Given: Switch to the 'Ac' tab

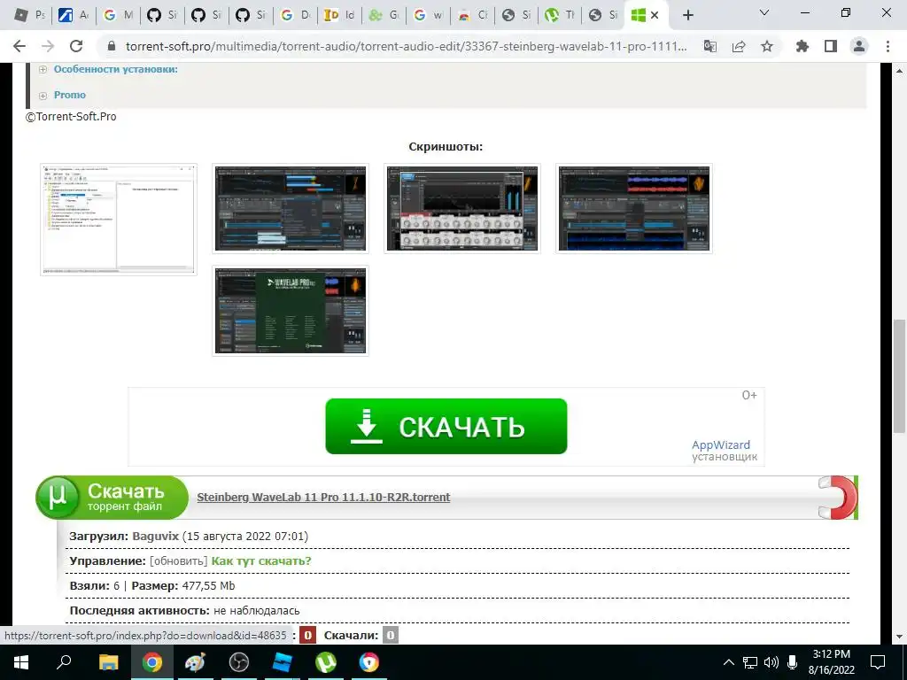Looking at the screenshot, I should click(x=74, y=16).
